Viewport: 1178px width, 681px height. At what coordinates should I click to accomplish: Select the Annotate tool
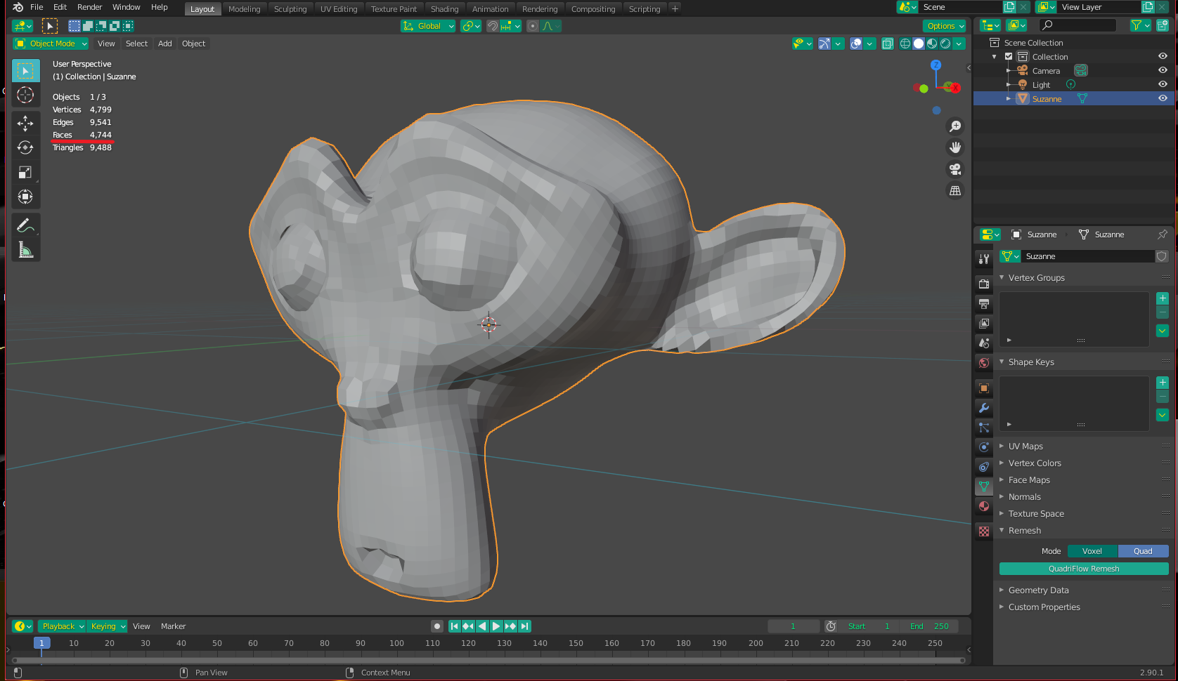[x=25, y=225]
